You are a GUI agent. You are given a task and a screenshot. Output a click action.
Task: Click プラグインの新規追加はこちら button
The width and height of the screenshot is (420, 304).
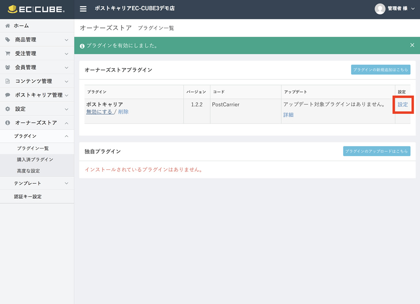tap(381, 70)
